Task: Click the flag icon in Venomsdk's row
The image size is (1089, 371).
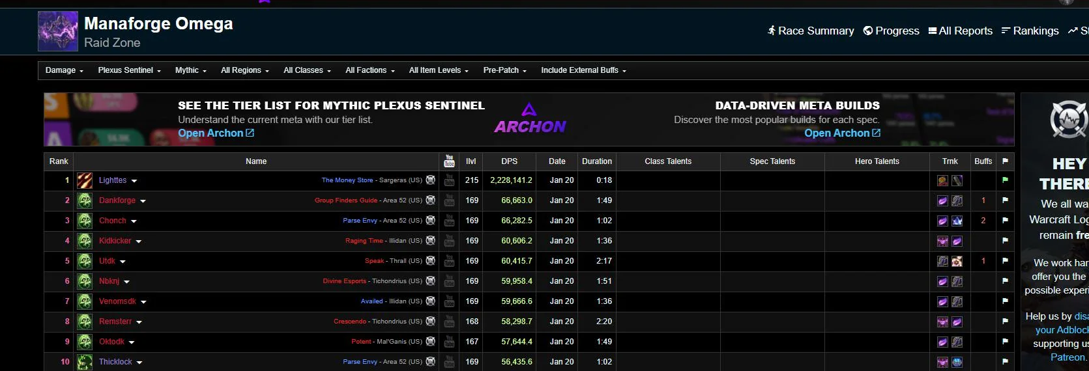Action: pyautogui.click(x=1005, y=301)
